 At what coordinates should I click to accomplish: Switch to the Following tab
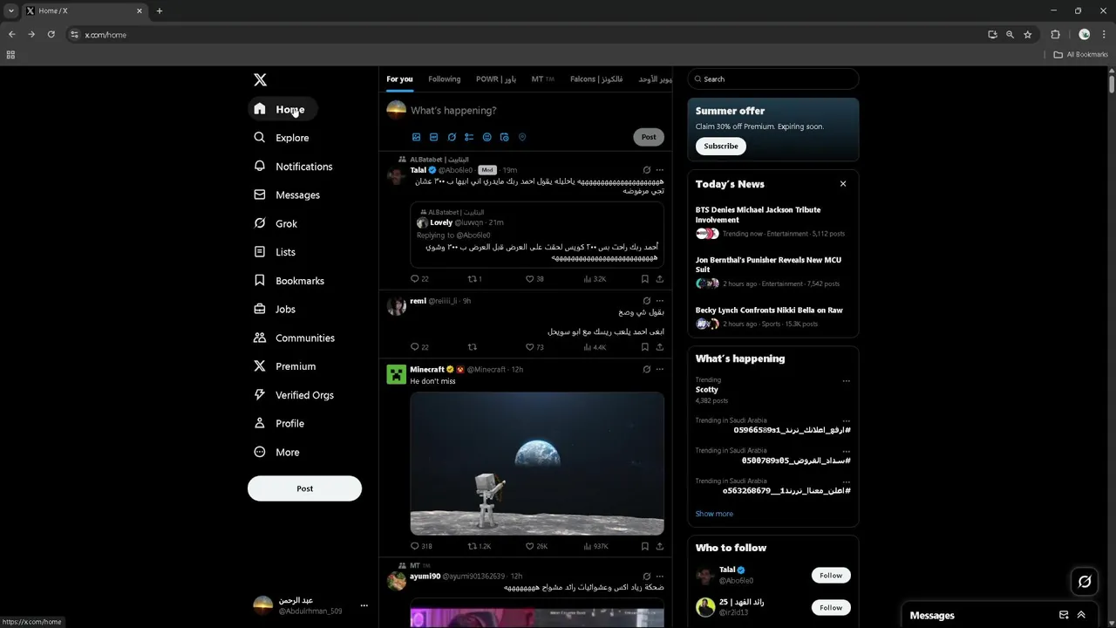tap(444, 79)
